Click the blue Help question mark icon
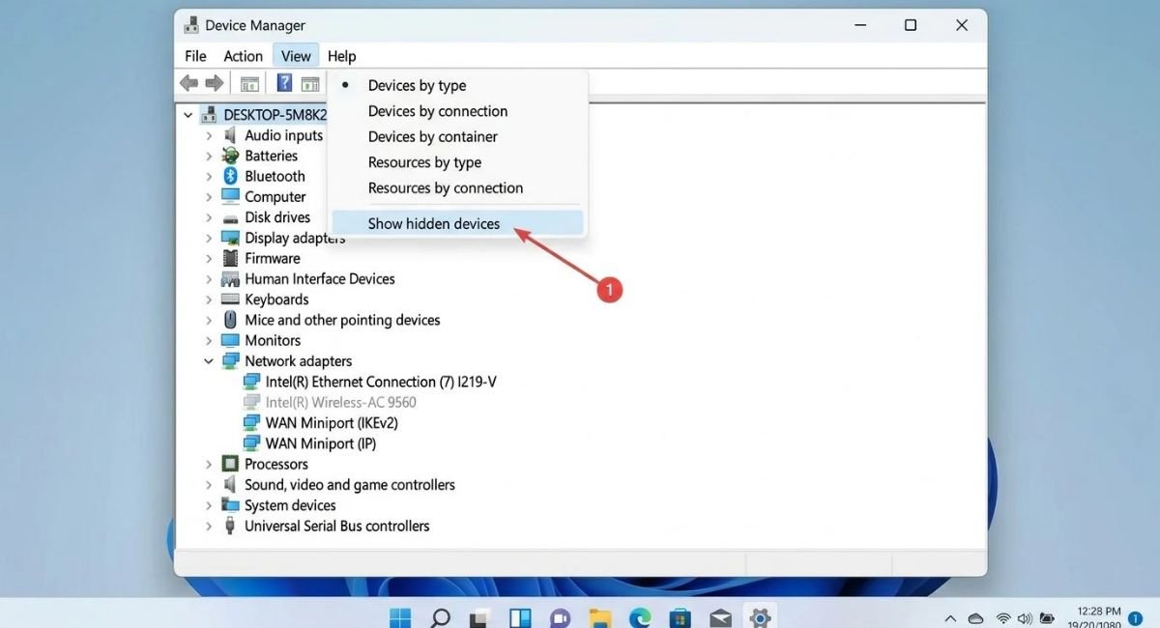Image resolution: width=1160 pixels, height=628 pixels. point(285,83)
